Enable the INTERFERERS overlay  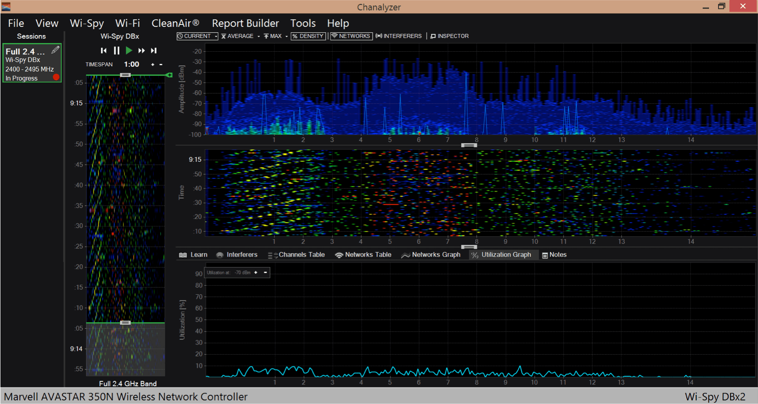pos(399,36)
